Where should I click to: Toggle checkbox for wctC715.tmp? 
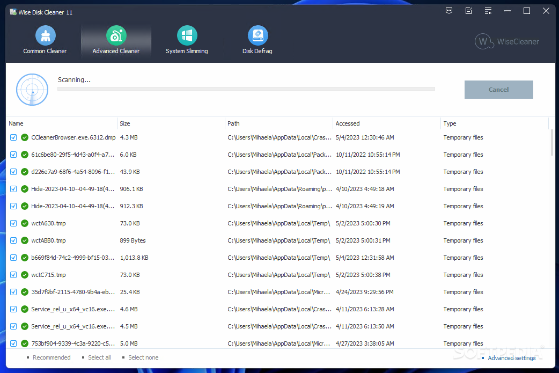(x=13, y=275)
